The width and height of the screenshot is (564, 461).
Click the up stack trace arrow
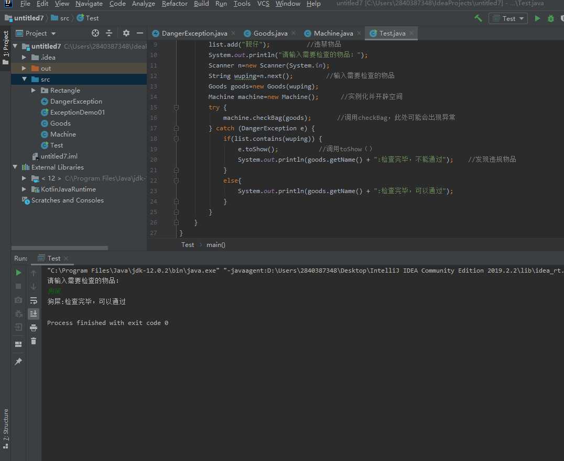[x=34, y=273]
